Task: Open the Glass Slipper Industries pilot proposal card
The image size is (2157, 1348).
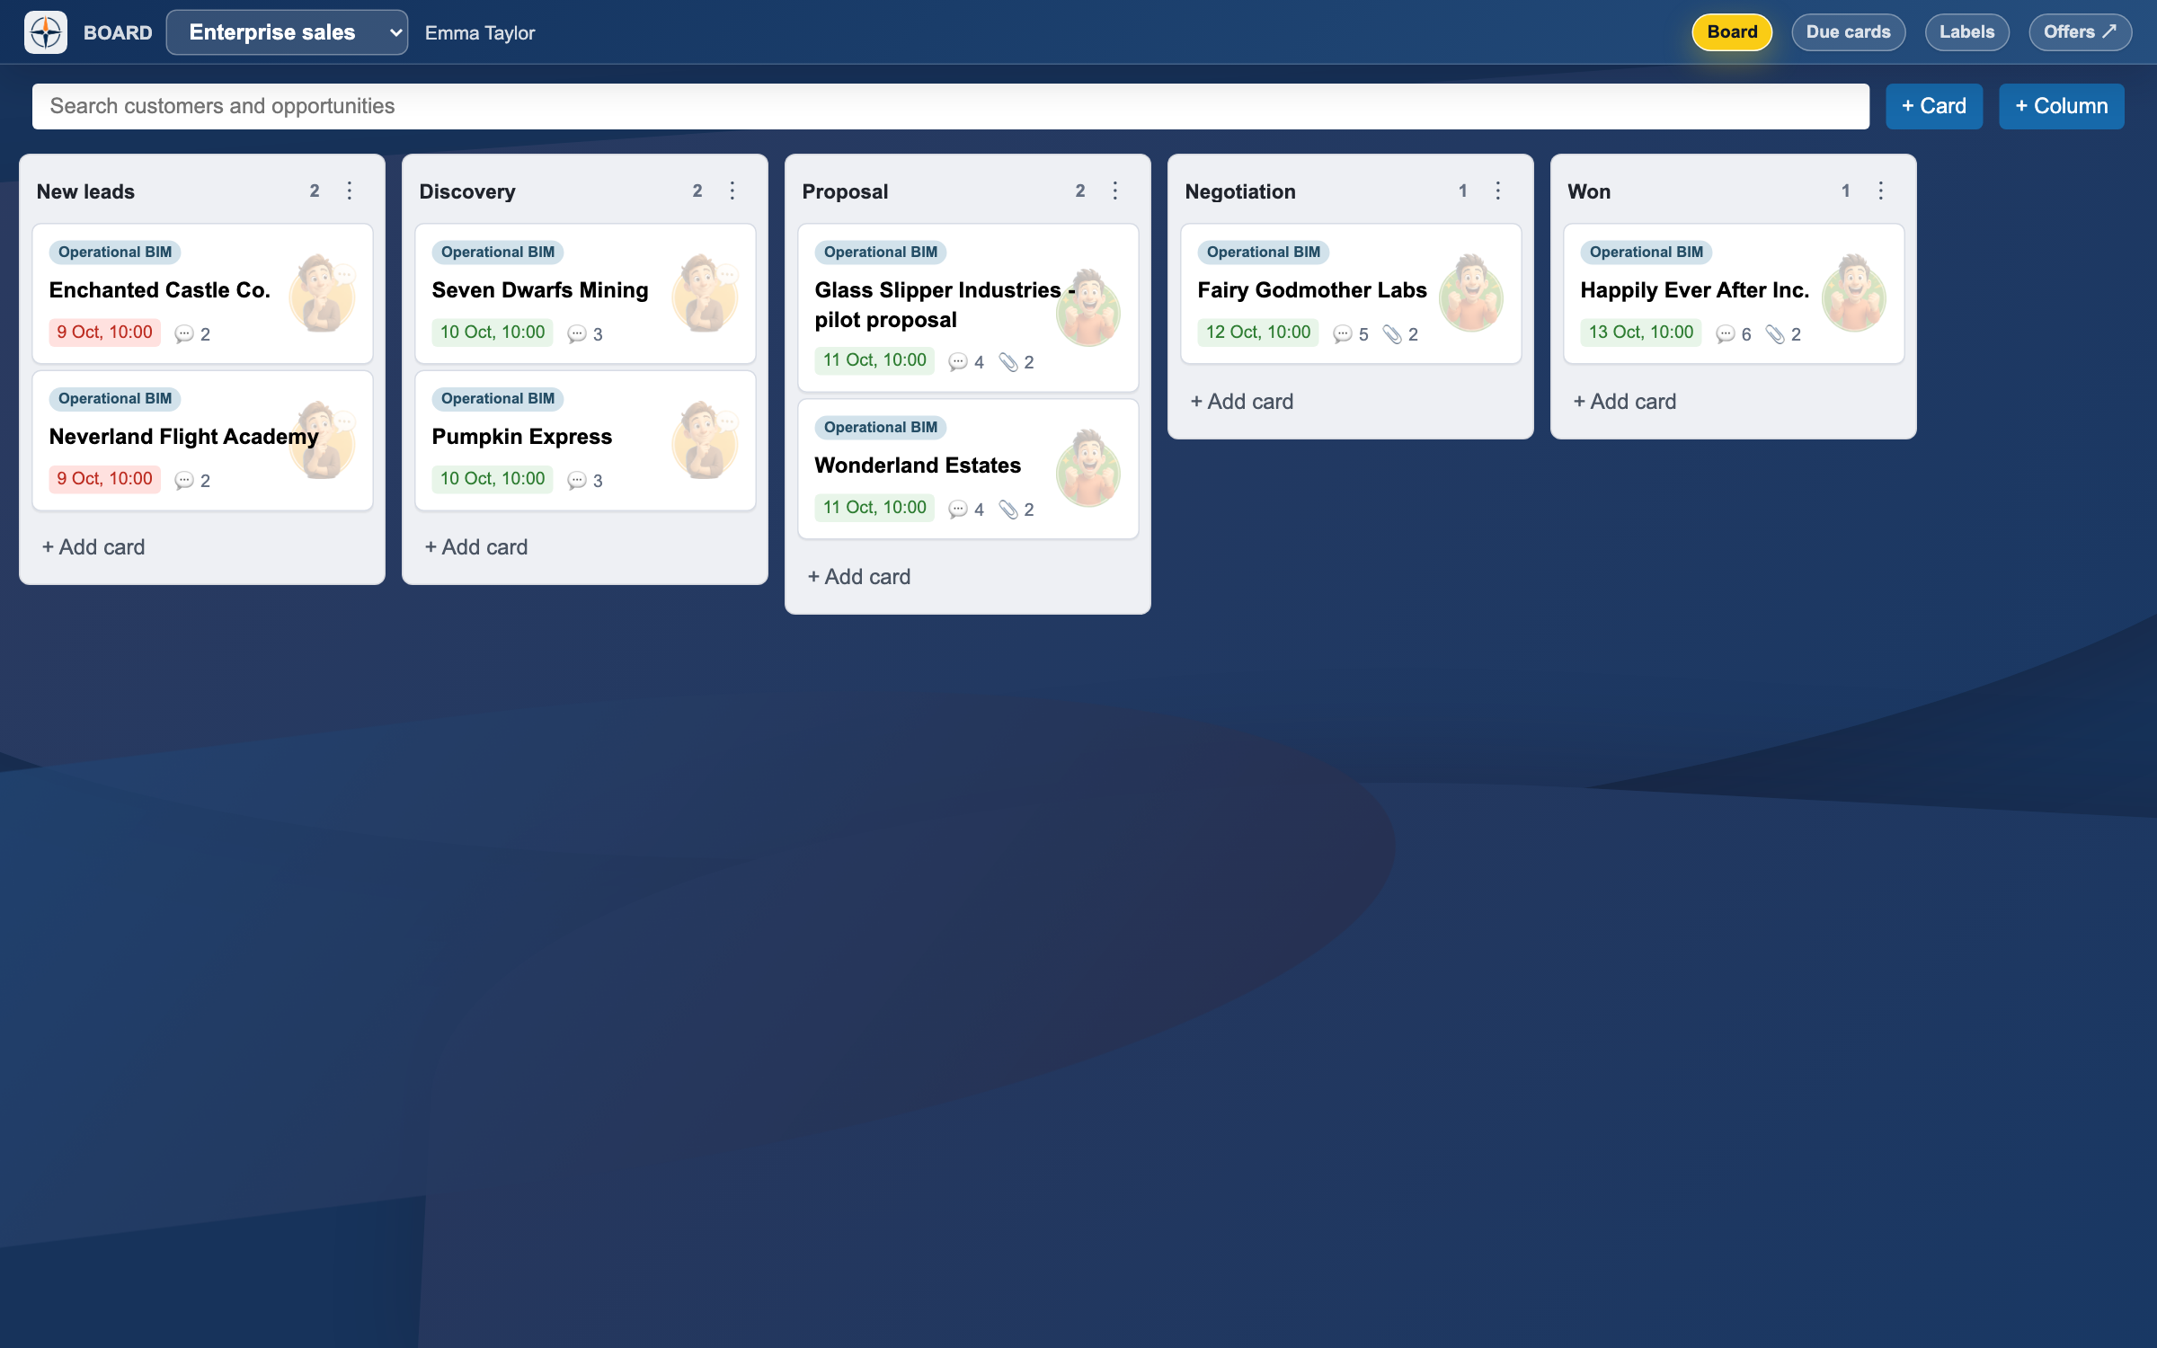Action: [x=968, y=307]
